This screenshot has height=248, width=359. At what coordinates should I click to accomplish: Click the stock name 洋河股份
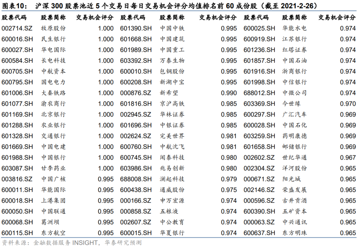coord(295,168)
